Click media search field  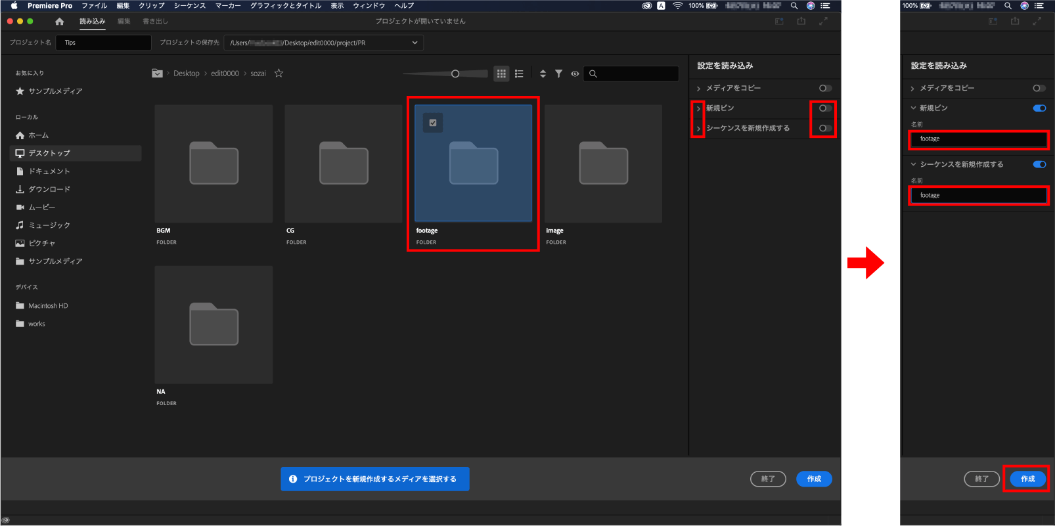631,74
